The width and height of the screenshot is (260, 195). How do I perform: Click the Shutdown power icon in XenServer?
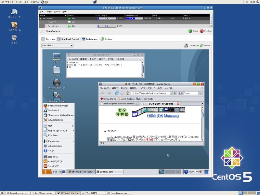[x=201, y=31]
